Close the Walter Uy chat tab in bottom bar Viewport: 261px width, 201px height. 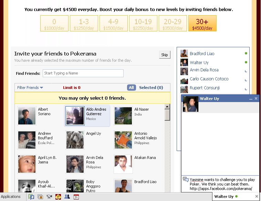257,197
